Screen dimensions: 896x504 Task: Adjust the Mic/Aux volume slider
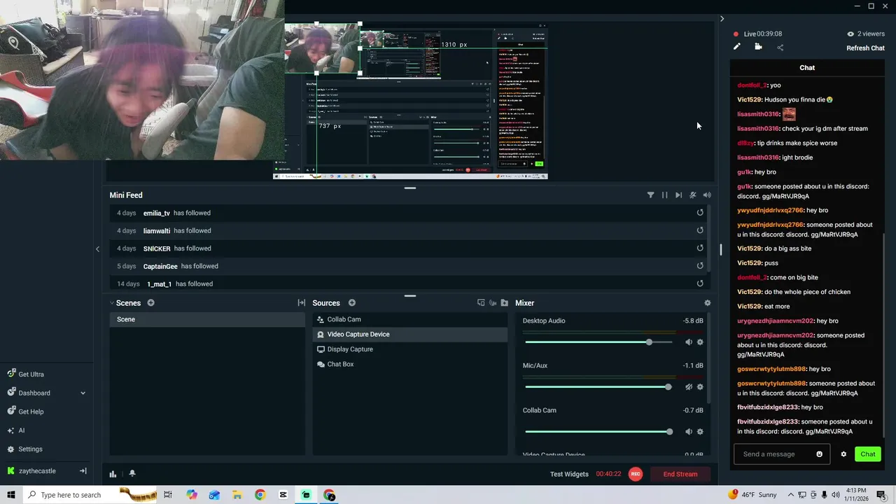[598, 387]
